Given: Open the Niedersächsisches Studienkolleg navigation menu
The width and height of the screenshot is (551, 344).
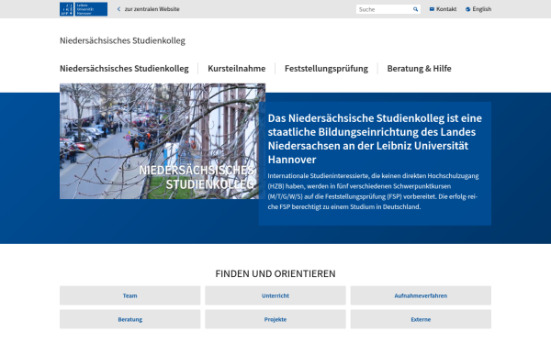Looking at the screenshot, I should tap(124, 69).
